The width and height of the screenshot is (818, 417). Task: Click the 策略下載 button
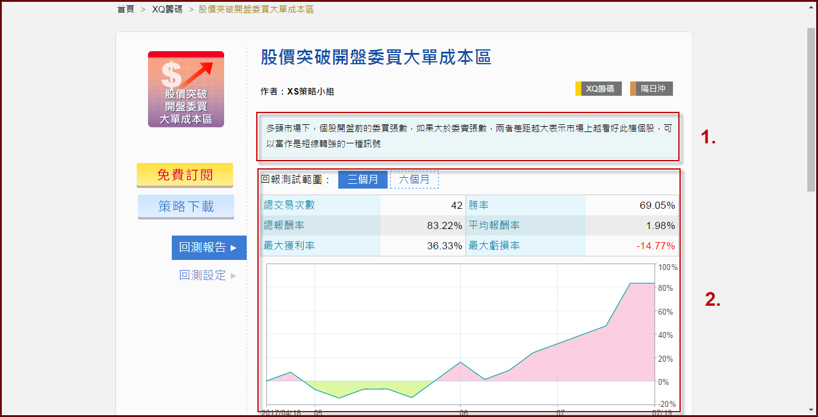tap(185, 206)
